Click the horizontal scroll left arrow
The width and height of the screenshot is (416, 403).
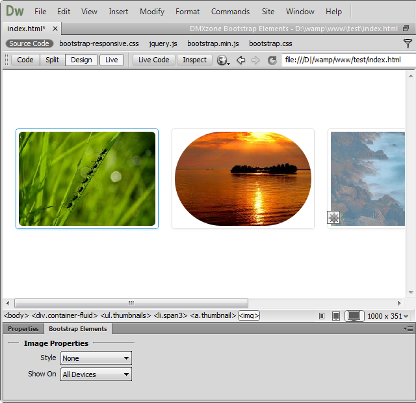pos(8,303)
